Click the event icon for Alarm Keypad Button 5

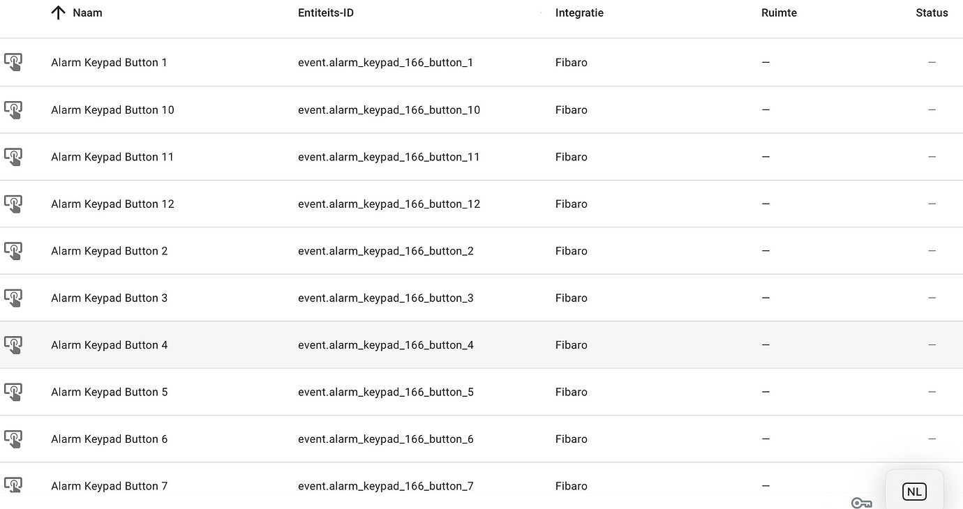click(x=13, y=392)
